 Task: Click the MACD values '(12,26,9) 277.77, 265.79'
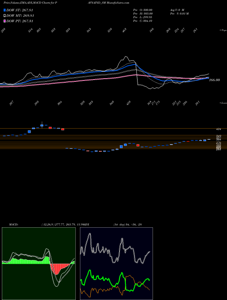click(59, 224)
